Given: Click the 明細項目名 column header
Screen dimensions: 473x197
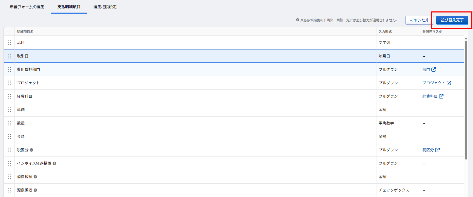Looking at the screenshot, I should [x=25, y=32].
